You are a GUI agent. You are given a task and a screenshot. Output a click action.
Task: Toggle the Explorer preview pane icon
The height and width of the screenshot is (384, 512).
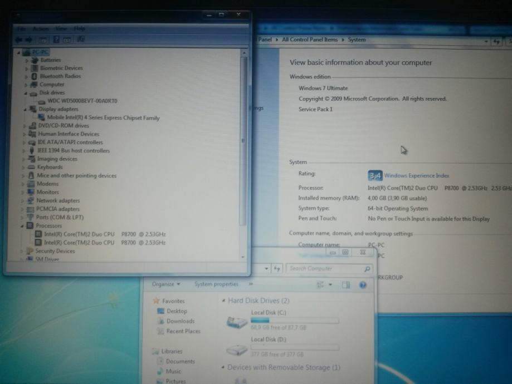346,285
